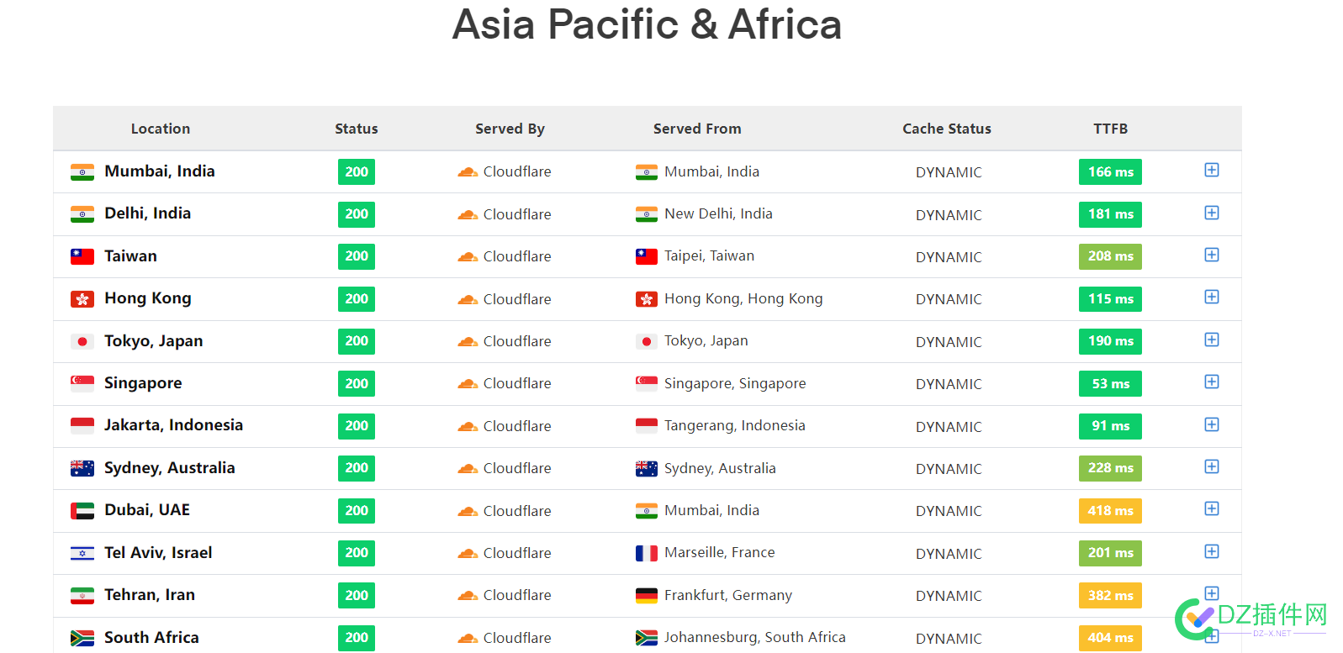Click the Cloudflare logo in Singapore row
This screenshot has height=653, width=1343.
pyautogui.click(x=468, y=384)
